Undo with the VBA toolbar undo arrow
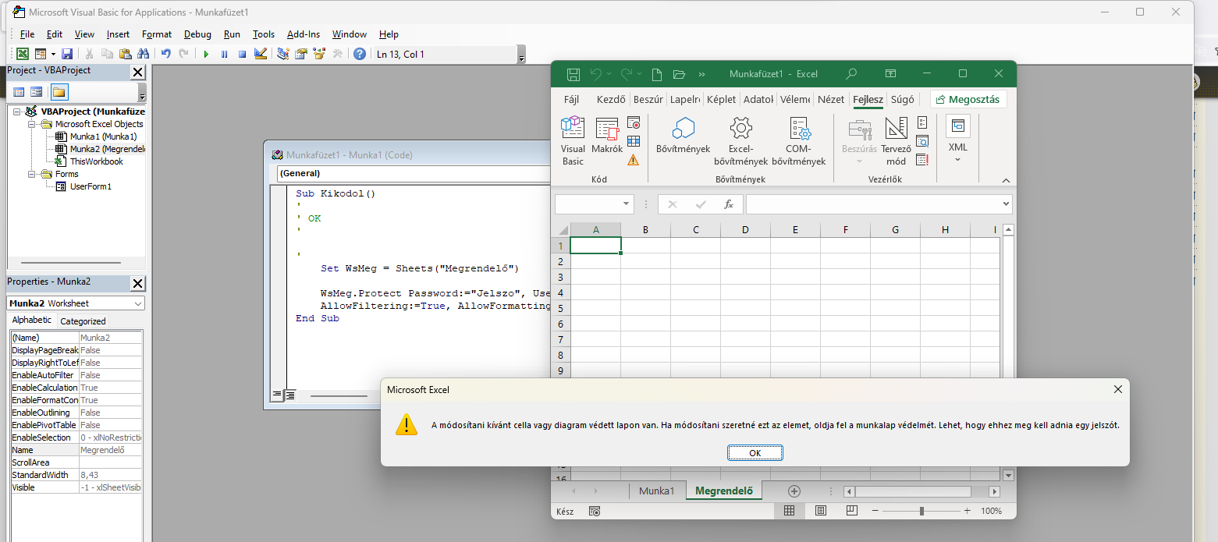 tap(165, 54)
